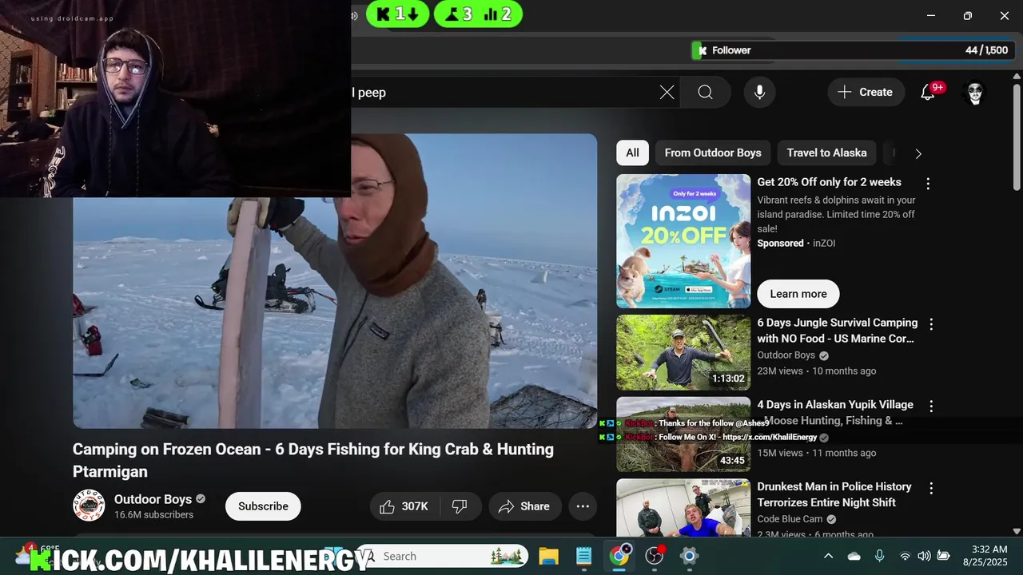Click the Learn more ad button
This screenshot has width=1023, height=575.
[798, 294]
